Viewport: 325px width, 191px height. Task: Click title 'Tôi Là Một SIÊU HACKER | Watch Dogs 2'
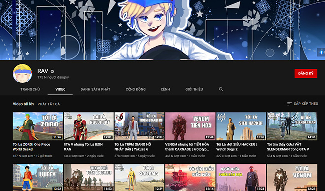(236, 147)
